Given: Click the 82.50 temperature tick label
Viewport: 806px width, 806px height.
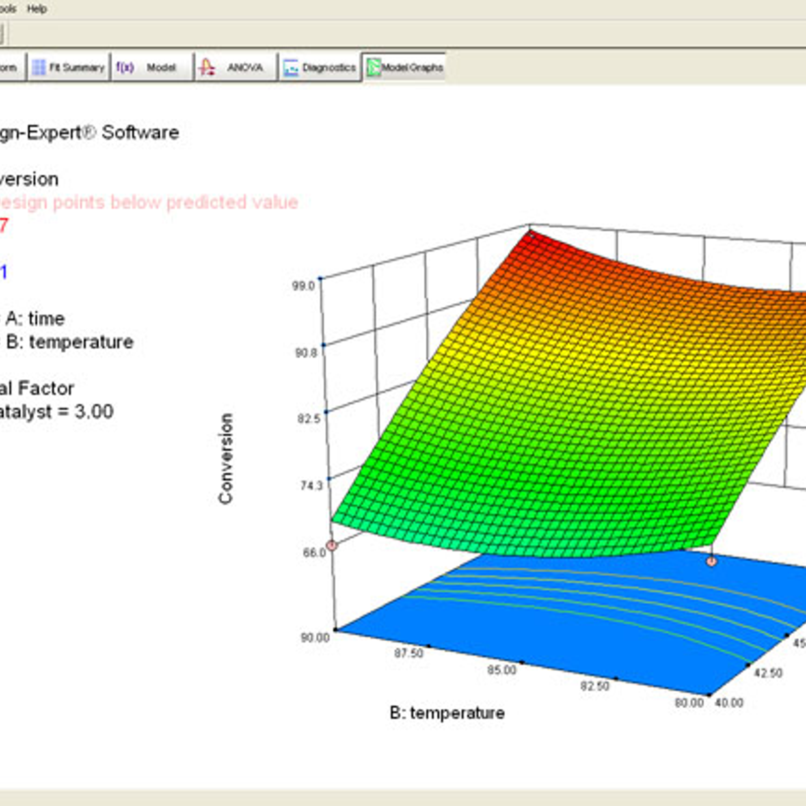Looking at the screenshot, I should point(595,686).
